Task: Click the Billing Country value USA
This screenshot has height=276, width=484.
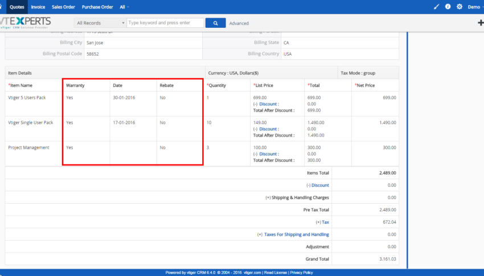Action: coord(288,54)
